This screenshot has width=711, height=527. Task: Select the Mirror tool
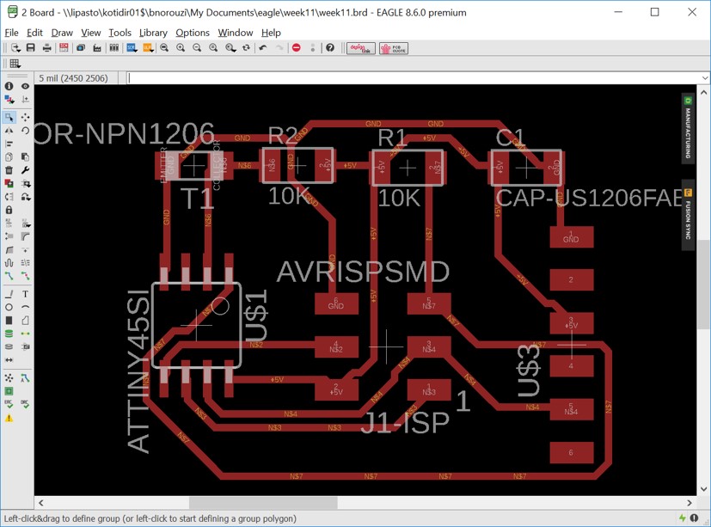(9, 131)
